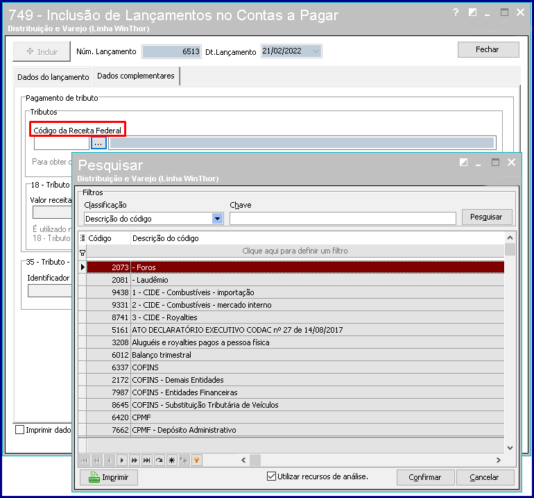Image resolution: width=534 pixels, height=498 pixels.
Task: Jump to next page with double arrow
Action: 134,460
